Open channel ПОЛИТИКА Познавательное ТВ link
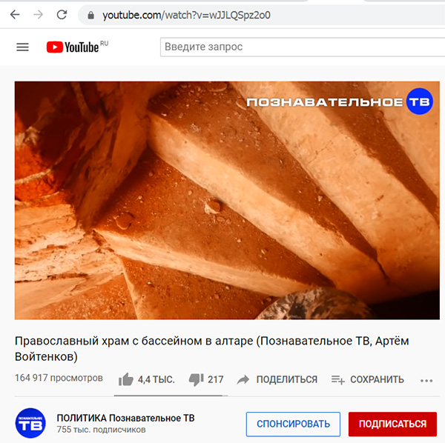The height and width of the screenshot is (443, 445). 126,418
